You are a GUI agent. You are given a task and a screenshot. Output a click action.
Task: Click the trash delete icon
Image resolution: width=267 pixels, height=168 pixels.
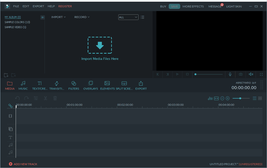[x=55, y=98]
